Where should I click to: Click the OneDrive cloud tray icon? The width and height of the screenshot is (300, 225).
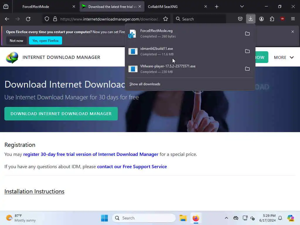point(236,218)
